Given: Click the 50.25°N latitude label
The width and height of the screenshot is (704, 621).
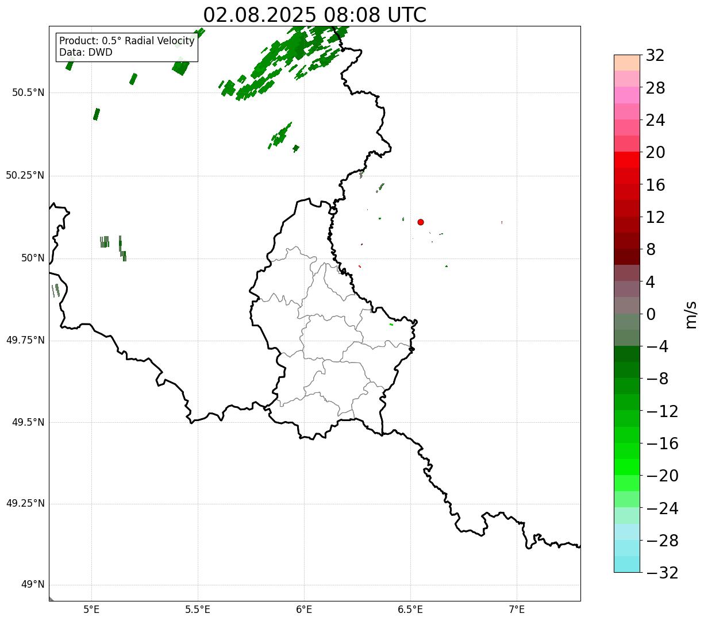Looking at the screenshot, I should pyautogui.click(x=25, y=175).
